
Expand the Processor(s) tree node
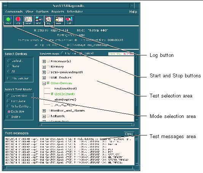(44, 61)
